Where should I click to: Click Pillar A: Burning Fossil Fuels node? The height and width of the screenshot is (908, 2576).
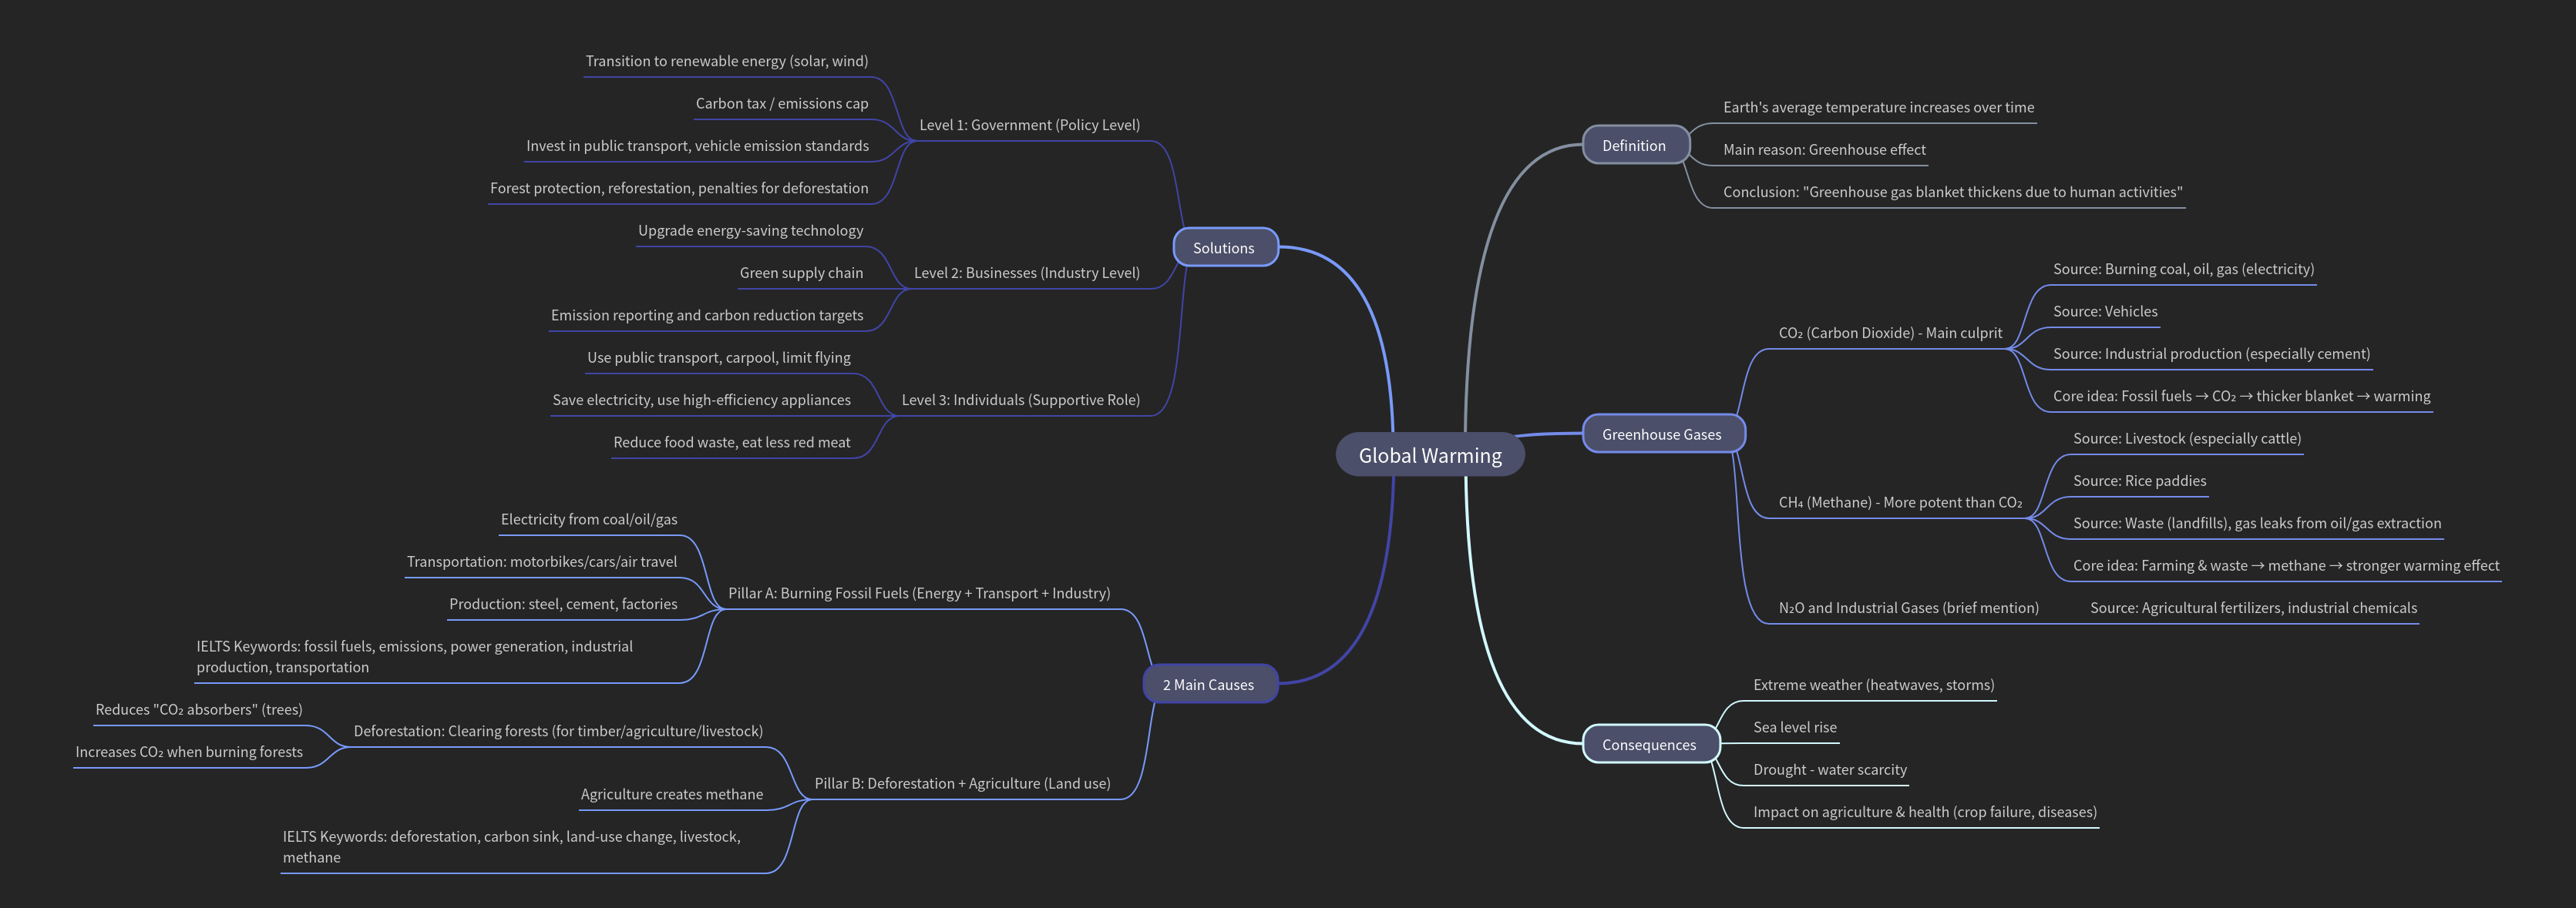coord(918,593)
